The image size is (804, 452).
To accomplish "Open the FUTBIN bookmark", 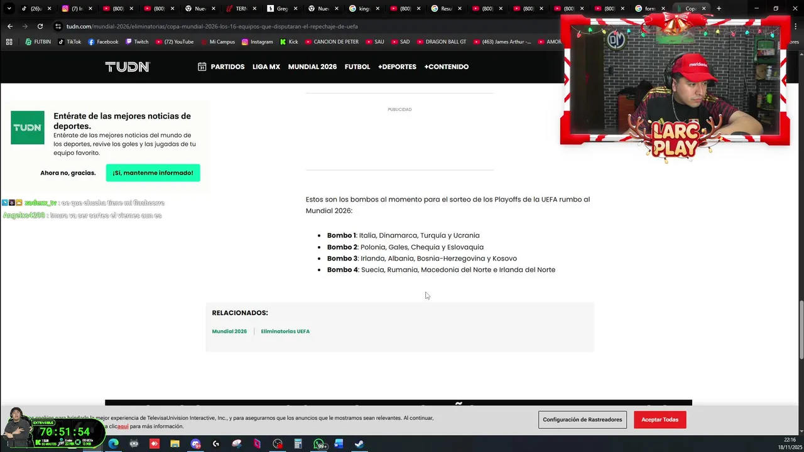I will (38, 41).
